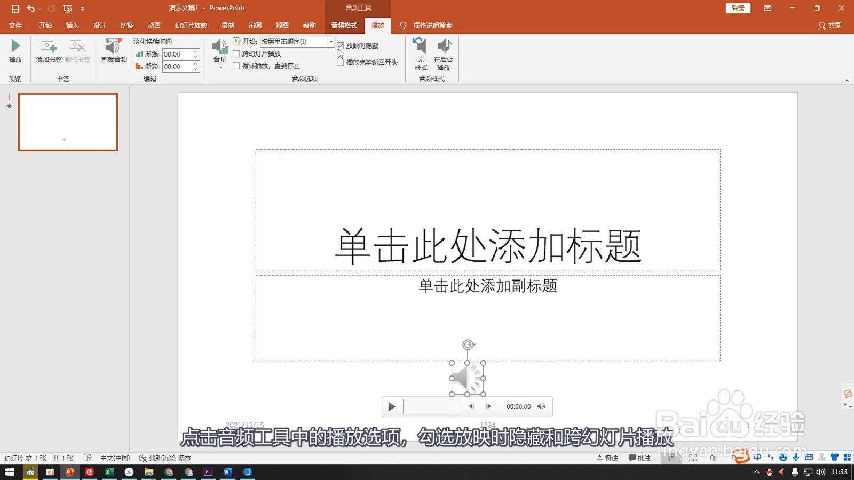This screenshot has width=854, height=480.
Task: Collapse the ribbon using the chevron
Action: (848, 81)
